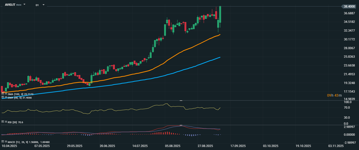Viewport: 359px width, 150px height.
Task: Click the 23.6658 price axis label
Action: tap(349, 65)
